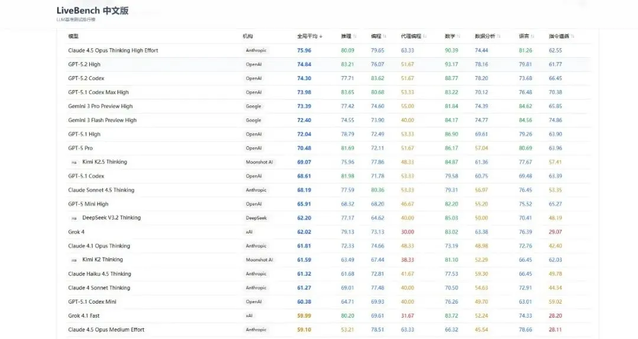Sort by the 指令遵循 column header label

(559, 36)
